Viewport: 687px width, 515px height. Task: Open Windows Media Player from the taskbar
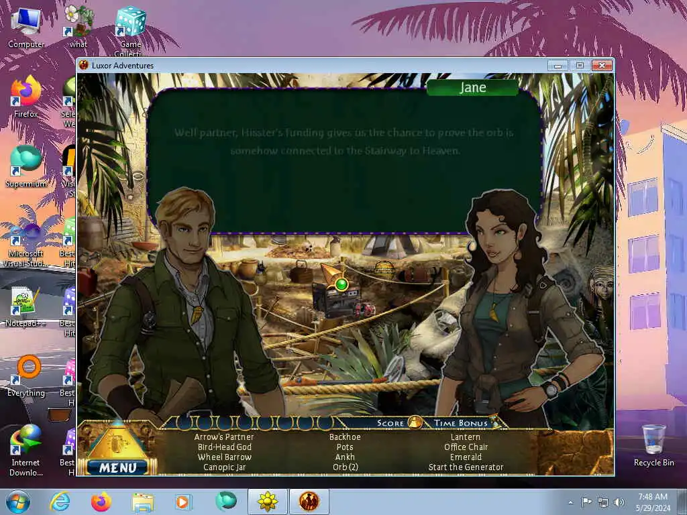coord(184,502)
